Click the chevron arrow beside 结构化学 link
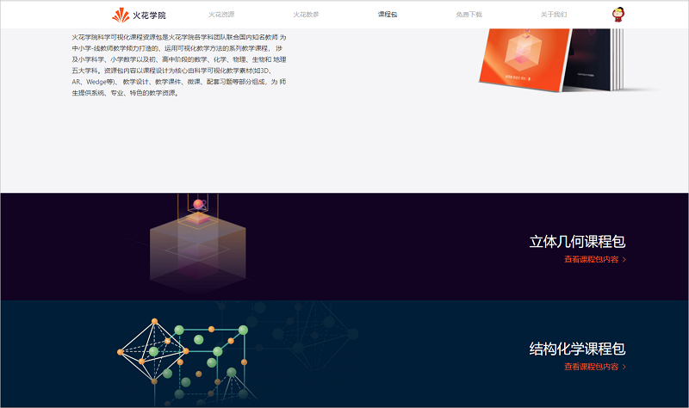Image resolution: width=689 pixels, height=408 pixels. pos(624,368)
